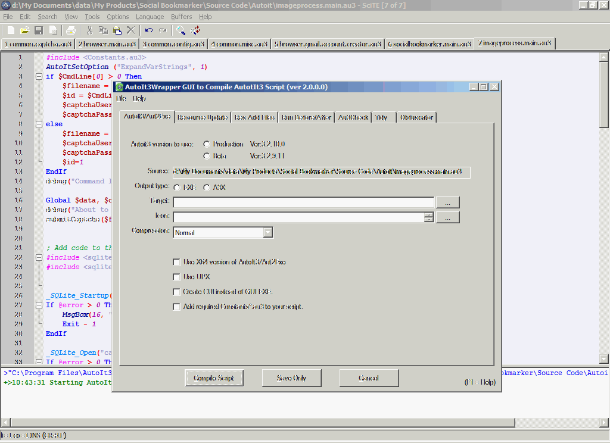The height and width of the screenshot is (443, 610).
Task: Click the Cancel button in the dialog
Action: [369, 378]
